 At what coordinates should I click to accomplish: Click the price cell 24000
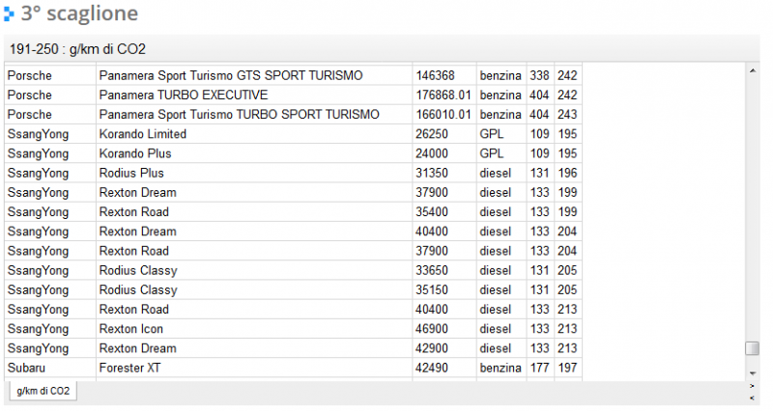tap(444, 153)
